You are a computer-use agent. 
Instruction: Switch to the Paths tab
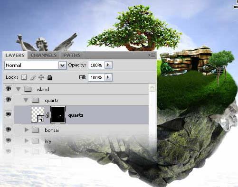(x=72, y=55)
